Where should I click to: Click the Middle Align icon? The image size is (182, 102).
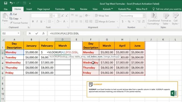click(x=76, y=15)
